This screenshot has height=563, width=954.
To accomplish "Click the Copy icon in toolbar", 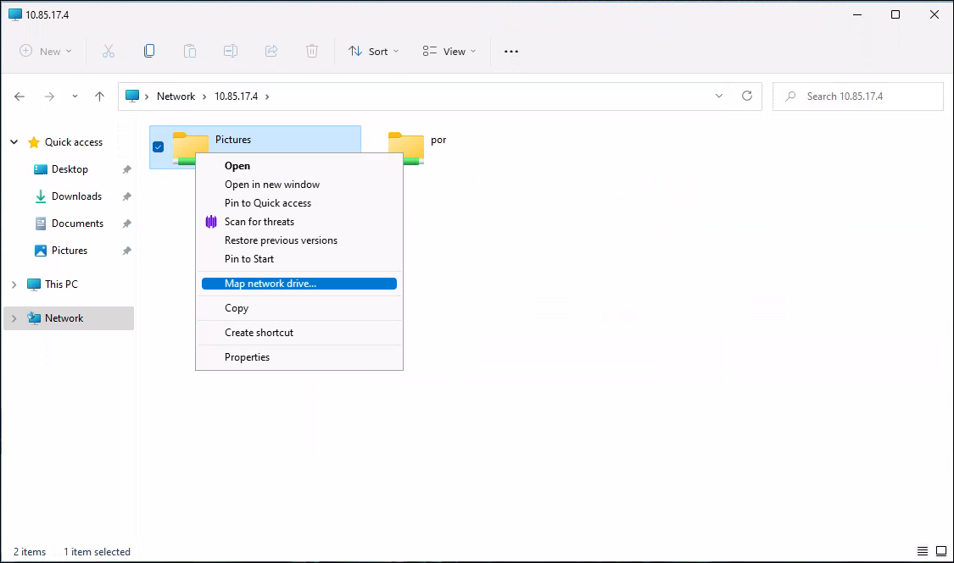I will pyautogui.click(x=149, y=51).
